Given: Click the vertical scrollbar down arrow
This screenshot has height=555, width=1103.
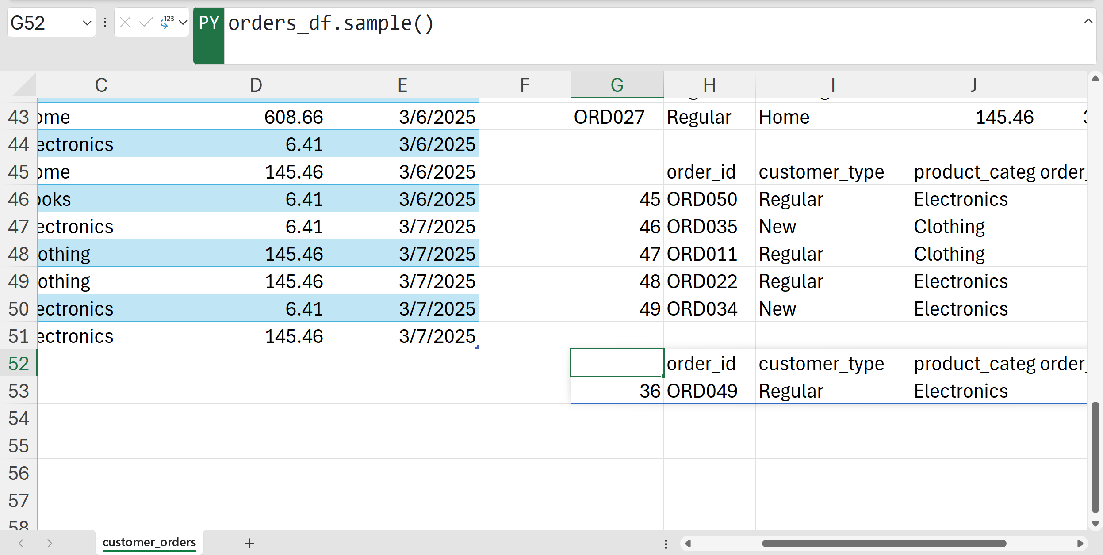Looking at the screenshot, I should (x=1095, y=524).
